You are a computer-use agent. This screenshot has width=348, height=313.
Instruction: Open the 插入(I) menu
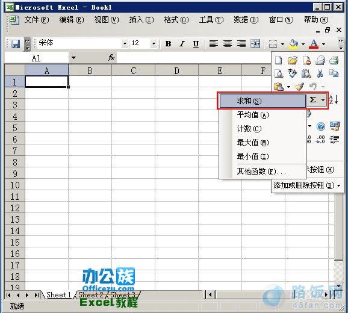[x=141, y=20]
